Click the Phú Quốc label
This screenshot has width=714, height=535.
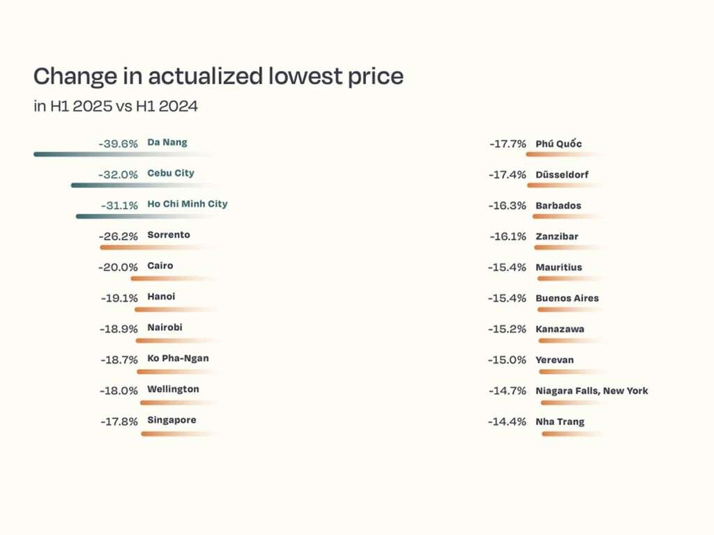tap(559, 144)
